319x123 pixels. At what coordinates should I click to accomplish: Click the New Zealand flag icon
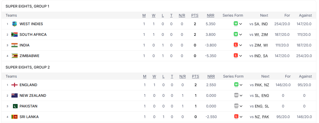15,95
